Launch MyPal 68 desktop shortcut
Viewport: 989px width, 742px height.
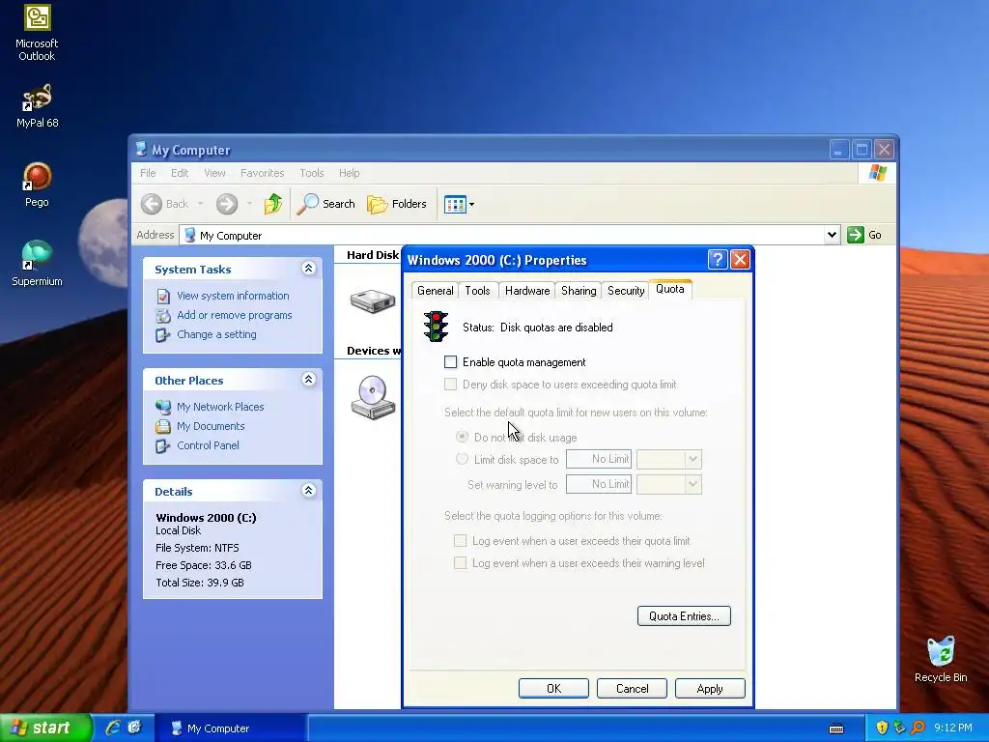pos(38,106)
